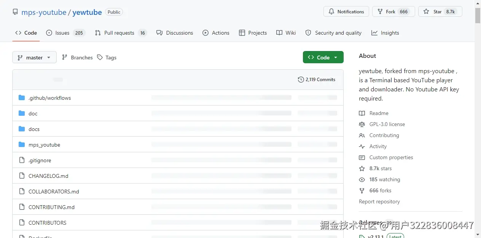Click the fork icon beside 666 forks
The image size is (481, 238).
point(362,190)
